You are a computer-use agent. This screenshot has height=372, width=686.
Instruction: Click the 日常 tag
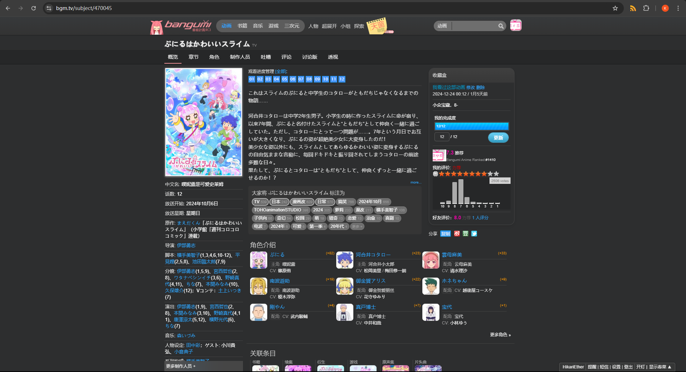coord(325,202)
